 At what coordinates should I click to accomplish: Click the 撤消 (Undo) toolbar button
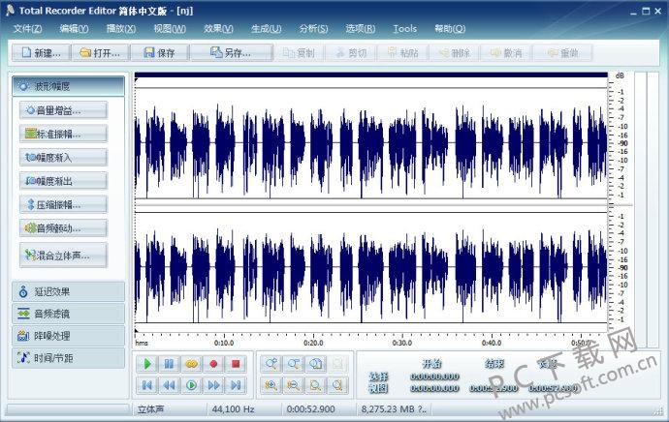coord(506,53)
